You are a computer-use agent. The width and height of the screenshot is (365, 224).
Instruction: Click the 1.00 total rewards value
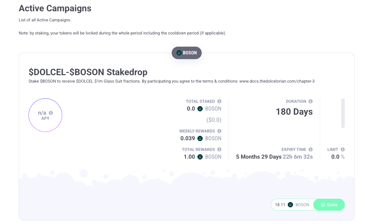coord(189,157)
